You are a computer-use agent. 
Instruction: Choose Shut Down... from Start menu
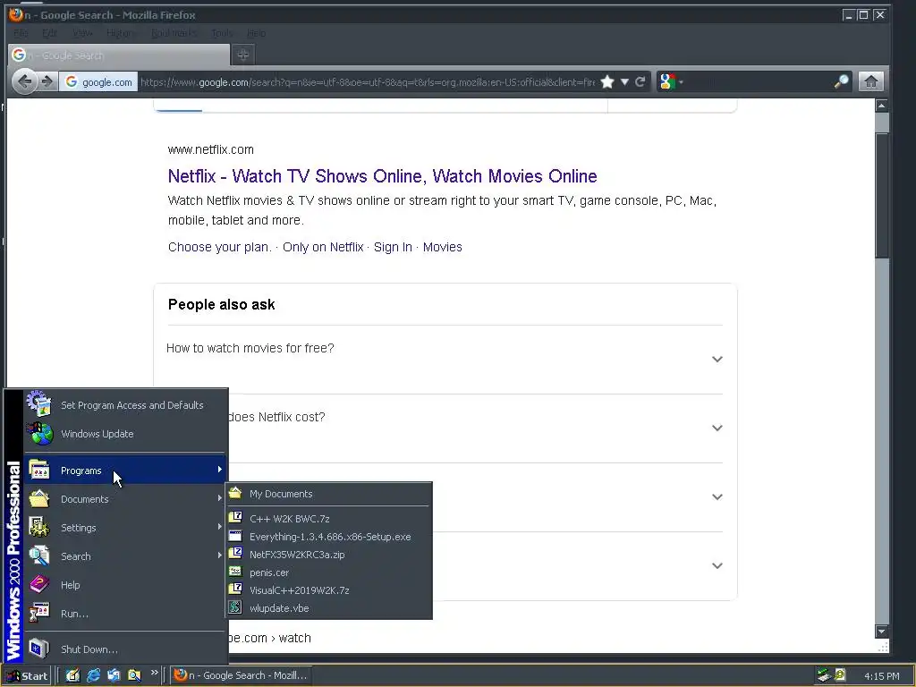[x=125, y=649]
